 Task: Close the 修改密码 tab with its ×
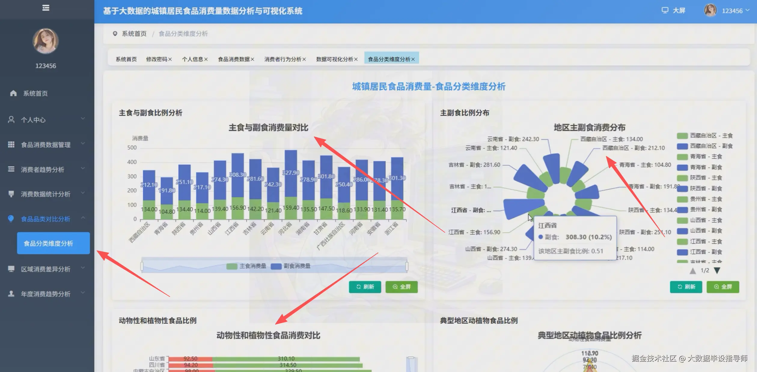pos(170,59)
